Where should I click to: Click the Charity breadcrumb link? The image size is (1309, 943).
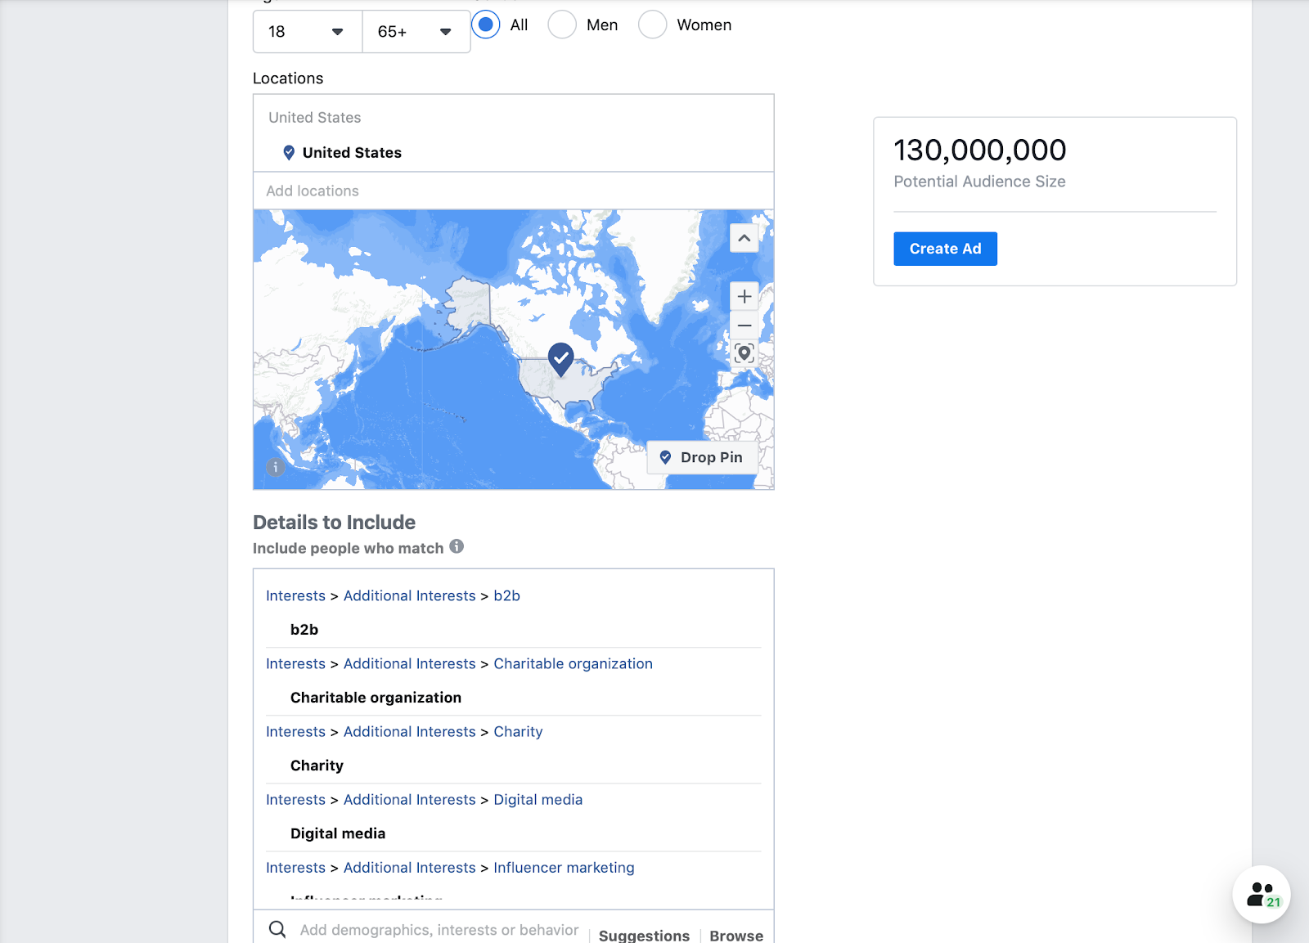pos(518,731)
